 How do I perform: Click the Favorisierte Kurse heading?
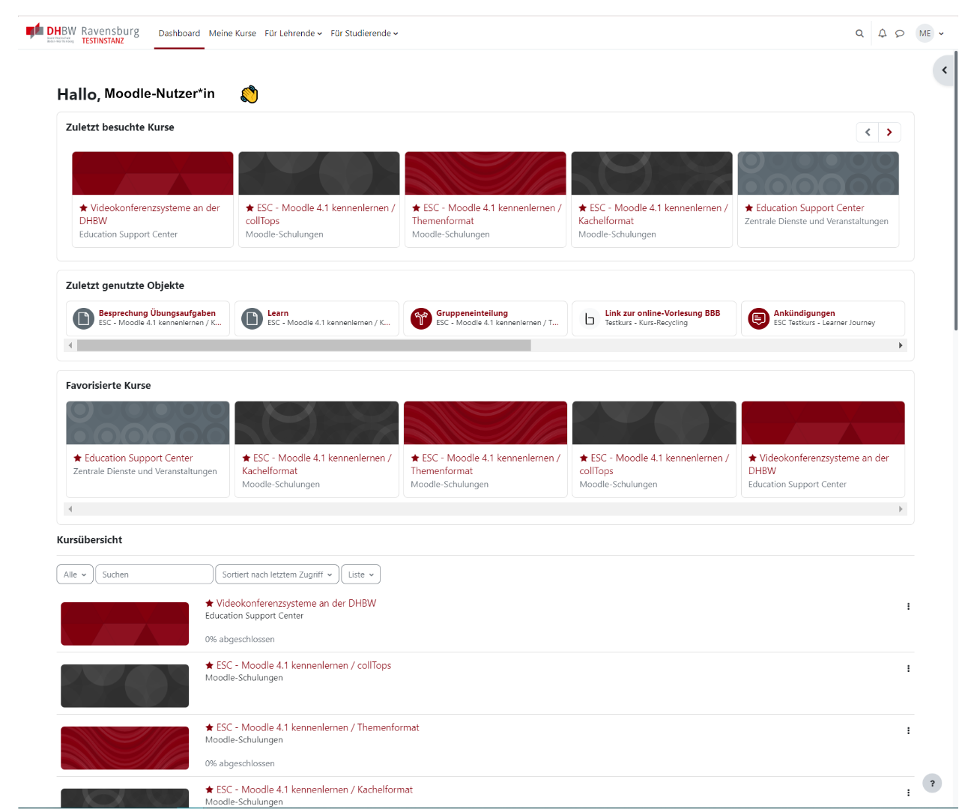[109, 386]
